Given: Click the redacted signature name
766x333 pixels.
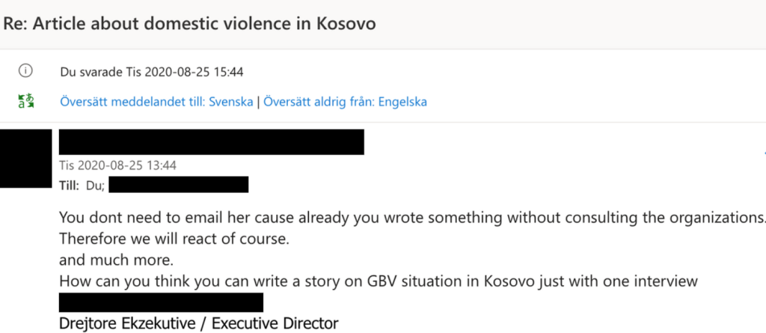Looking at the screenshot, I should (162, 302).
